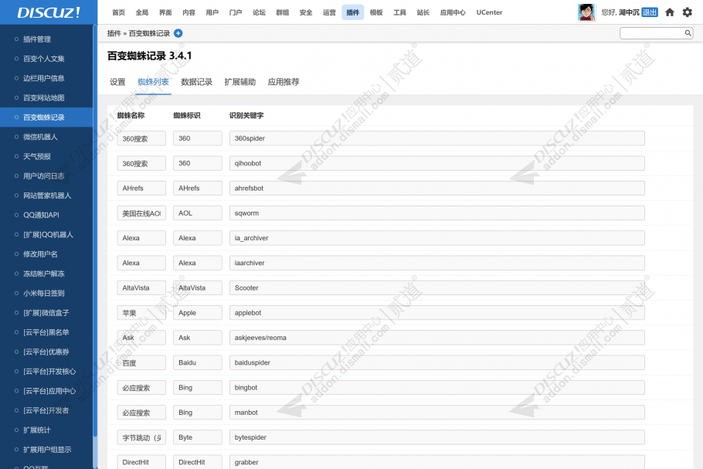The height and width of the screenshot is (469, 703).
Task: Click the 插件 breadcrumb link
Action: point(114,33)
